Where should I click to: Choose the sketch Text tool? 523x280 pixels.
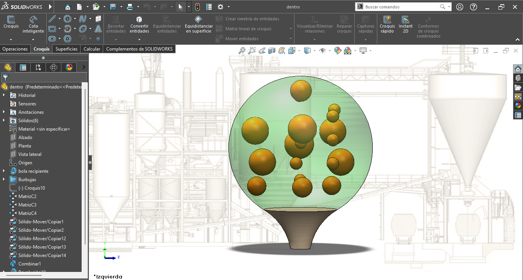[x=98, y=29]
